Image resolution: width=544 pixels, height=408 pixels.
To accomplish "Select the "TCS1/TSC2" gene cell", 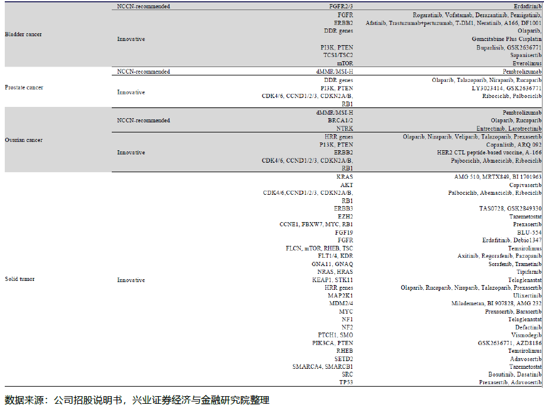I will (338, 55).
